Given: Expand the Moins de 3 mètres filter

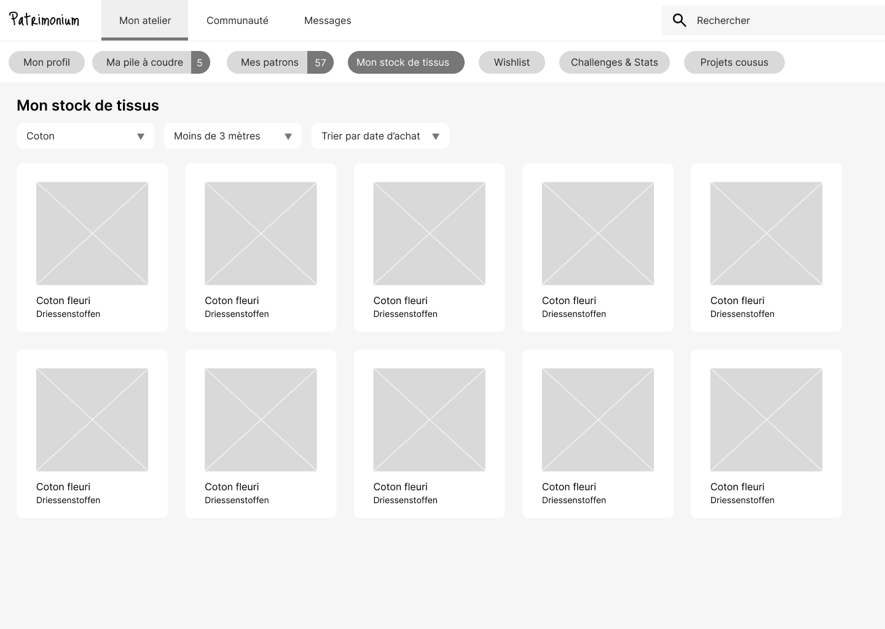Looking at the screenshot, I should (233, 136).
